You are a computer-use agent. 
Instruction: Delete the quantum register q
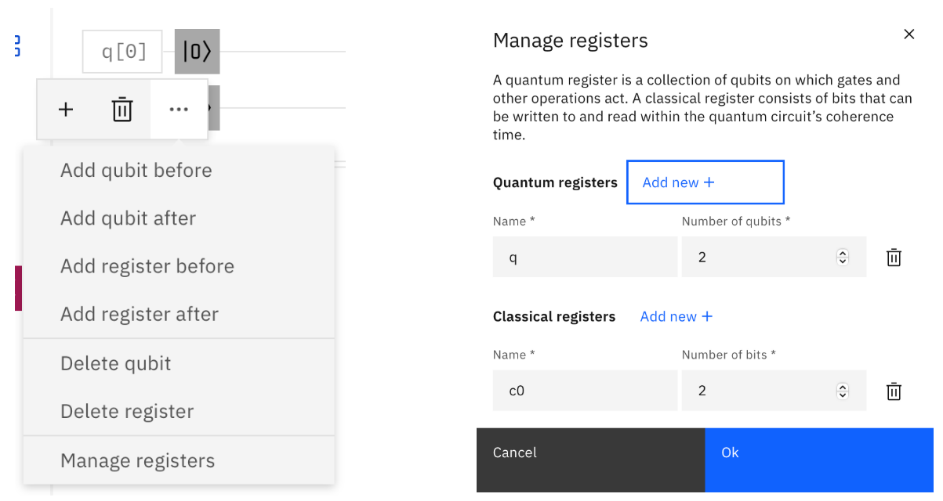tap(894, 258)
